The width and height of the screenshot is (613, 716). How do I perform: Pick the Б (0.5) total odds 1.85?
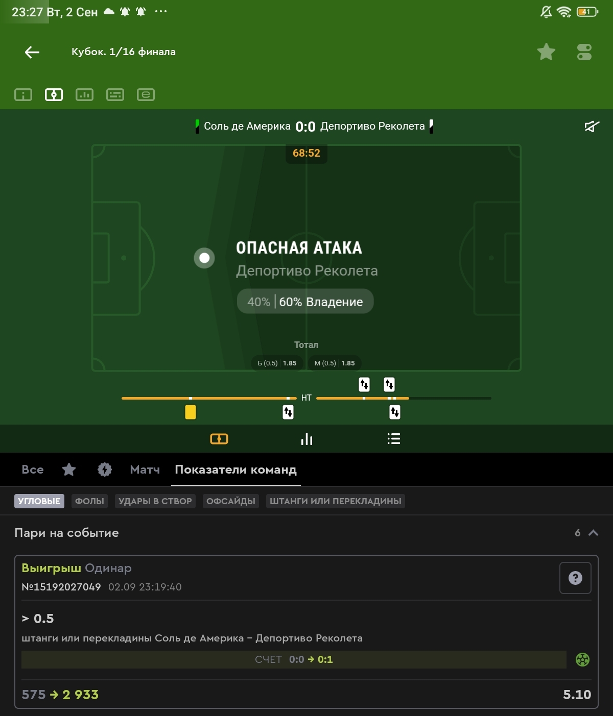pos(277,363)
